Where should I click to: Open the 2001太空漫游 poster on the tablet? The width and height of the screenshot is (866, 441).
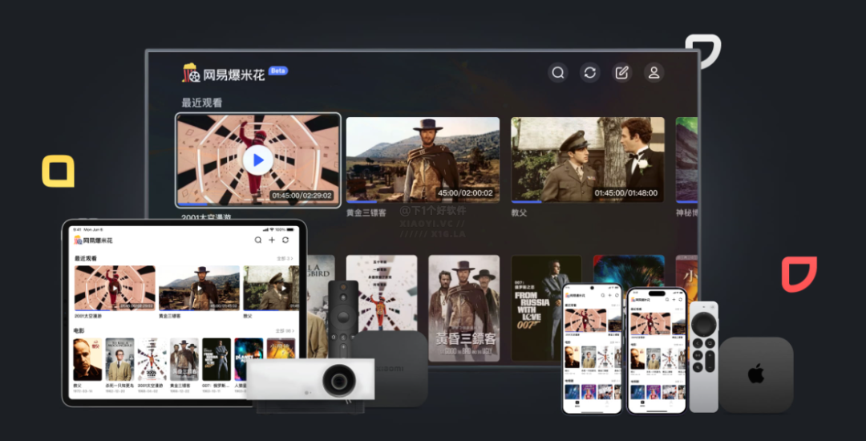(152, 359)
